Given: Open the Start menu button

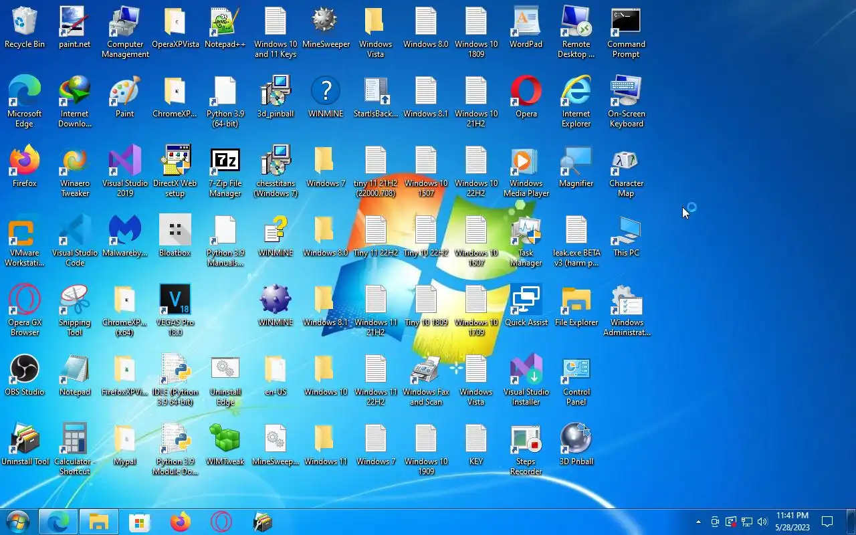Looking at the screenshot, I should click(x=17, y=522).
